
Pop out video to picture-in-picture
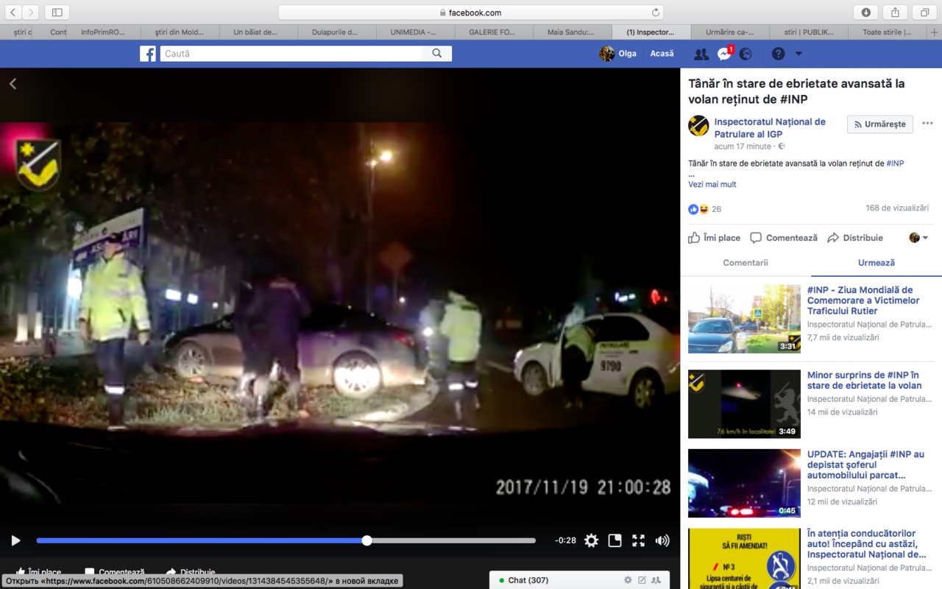point(615,540)
